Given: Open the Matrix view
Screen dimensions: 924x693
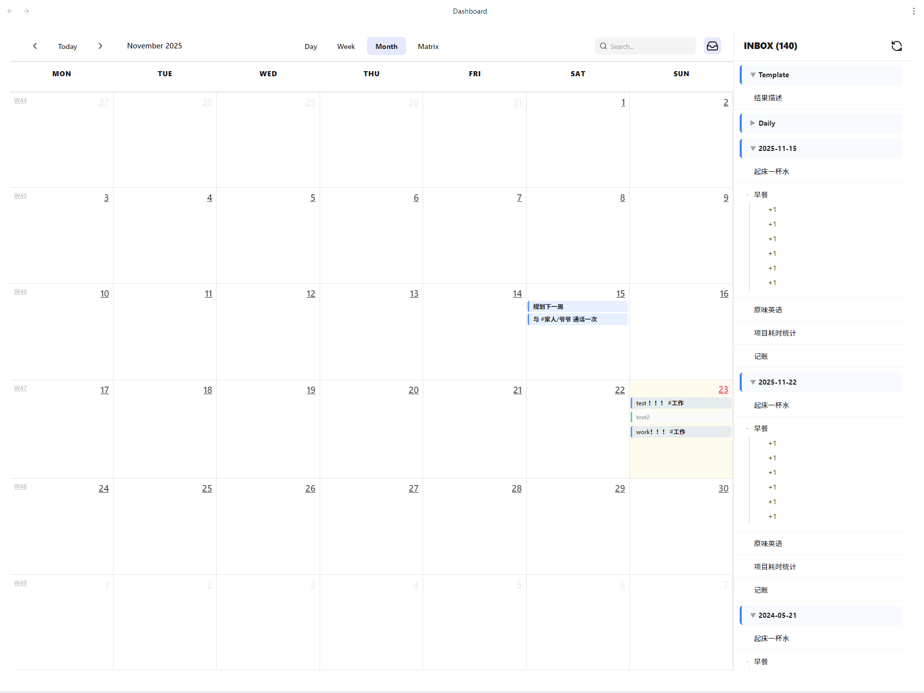Looking at the screenshot, I should 428,46.
